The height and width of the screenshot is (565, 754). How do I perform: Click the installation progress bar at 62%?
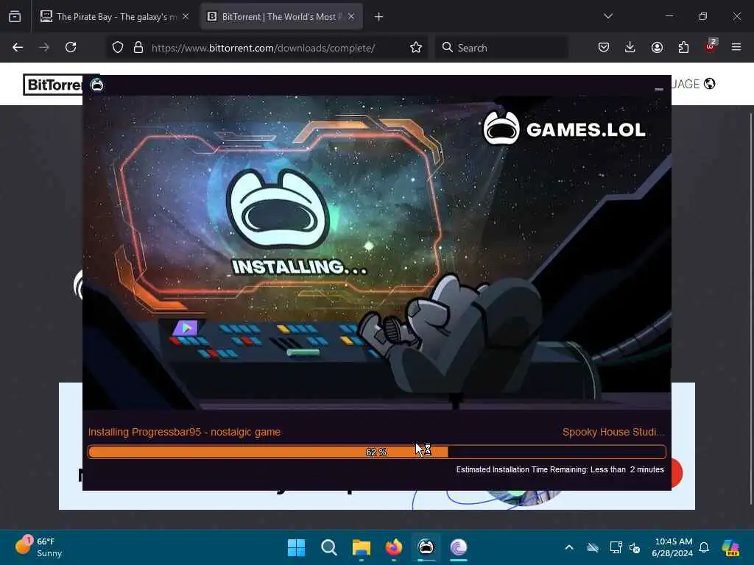pyautogui.click(x=377, y=452)
